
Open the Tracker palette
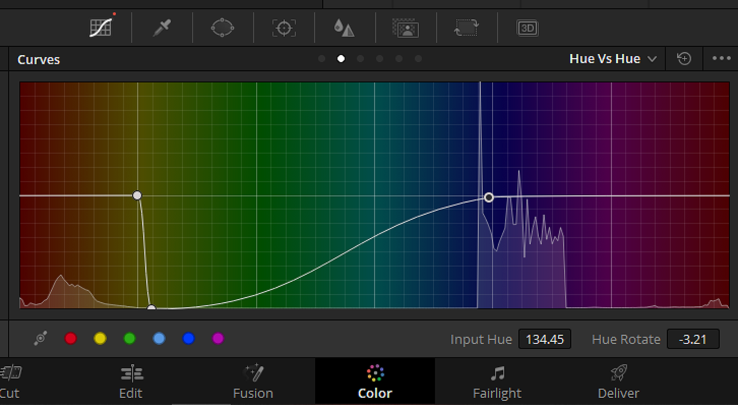point(284,28)
